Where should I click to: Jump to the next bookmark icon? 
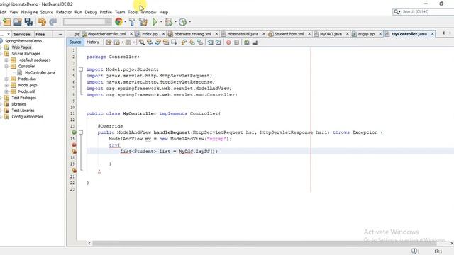192,42
